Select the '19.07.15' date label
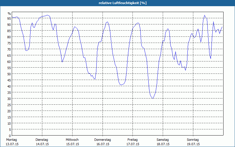This screenshot has height=147, width=235. 193,144
